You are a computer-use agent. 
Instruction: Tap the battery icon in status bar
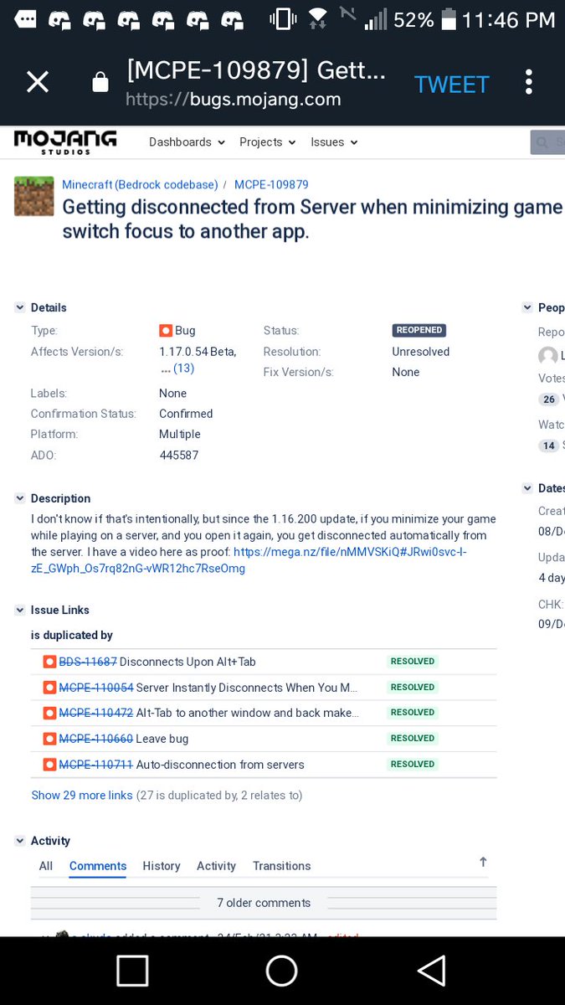(449, 19)
